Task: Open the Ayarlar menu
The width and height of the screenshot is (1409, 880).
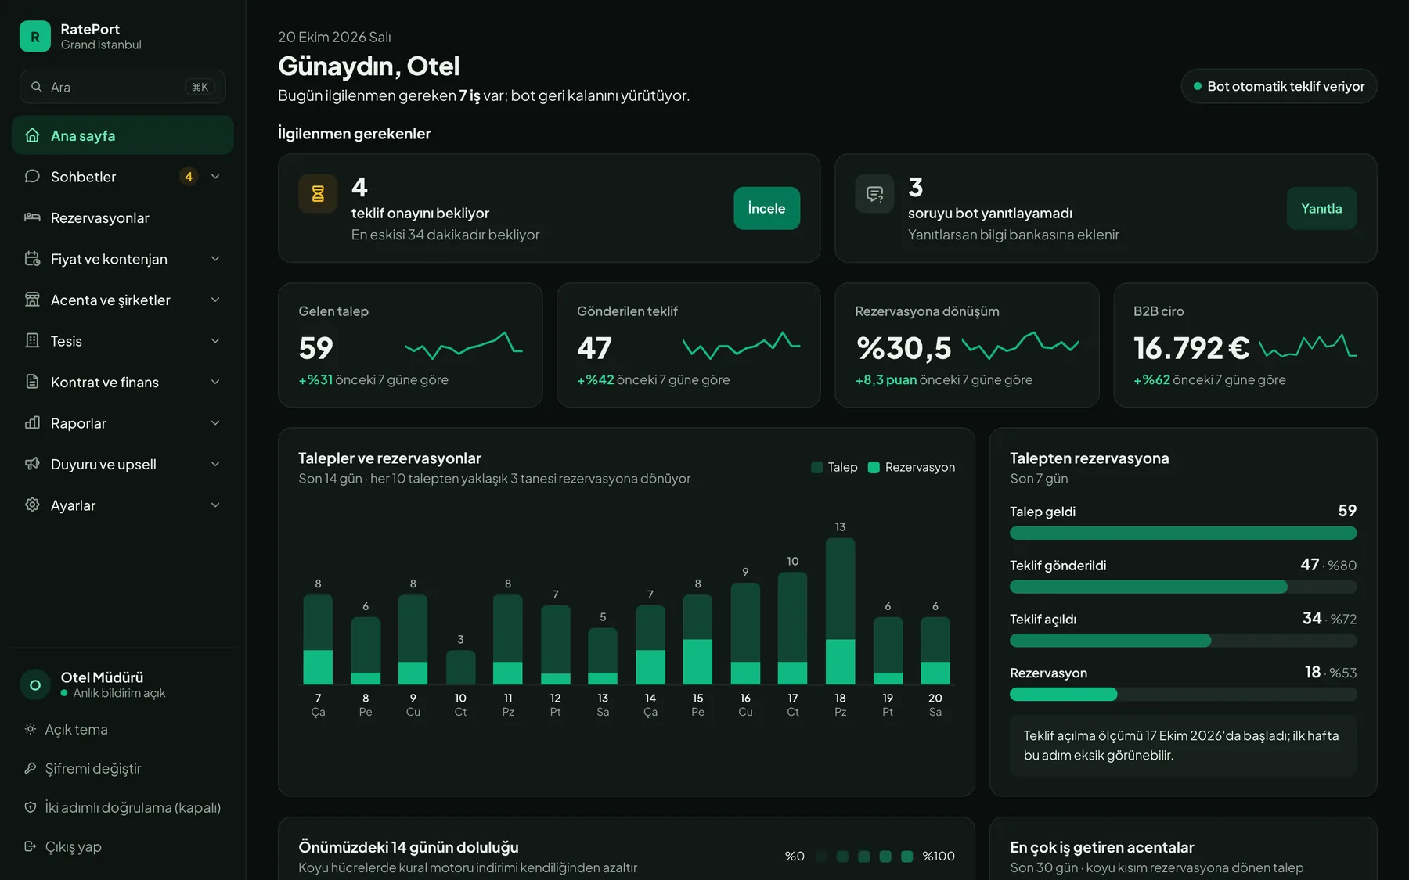Action: point(123,505)
